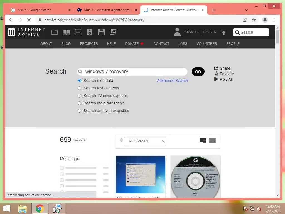
Task: Close the Internet Archive Search tab
Action: [x=203, y=10]
